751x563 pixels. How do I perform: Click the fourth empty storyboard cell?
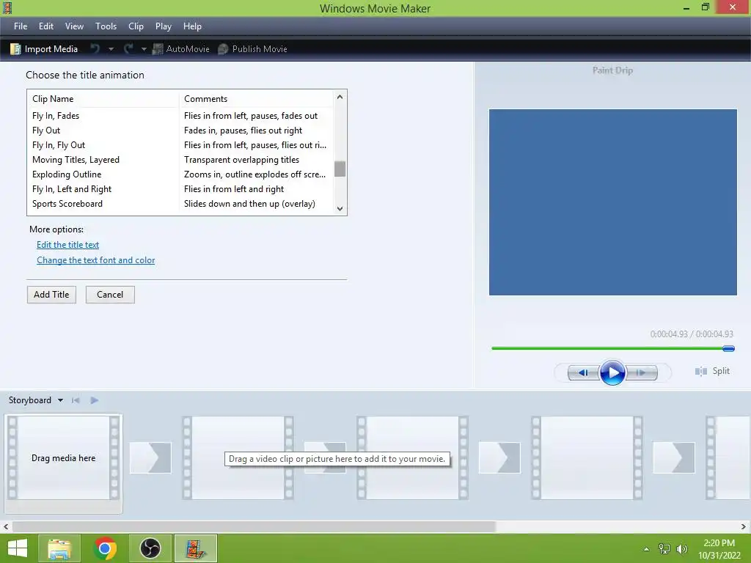tap(587, 458)
